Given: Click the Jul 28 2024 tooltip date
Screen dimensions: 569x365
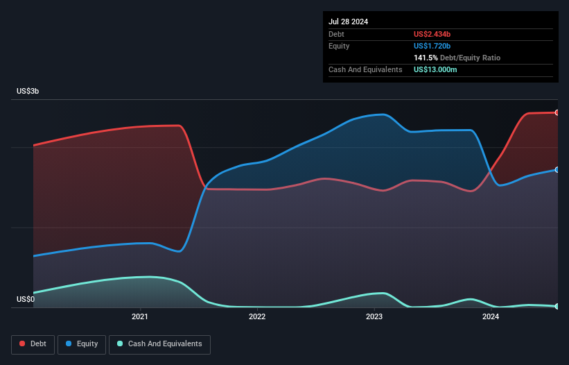Looking at the screenshot, I should pyautogui.click(x=349, y=22).
